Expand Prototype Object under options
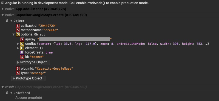The width and height of the screenshot is (219, 101). [x=33, y=62]
